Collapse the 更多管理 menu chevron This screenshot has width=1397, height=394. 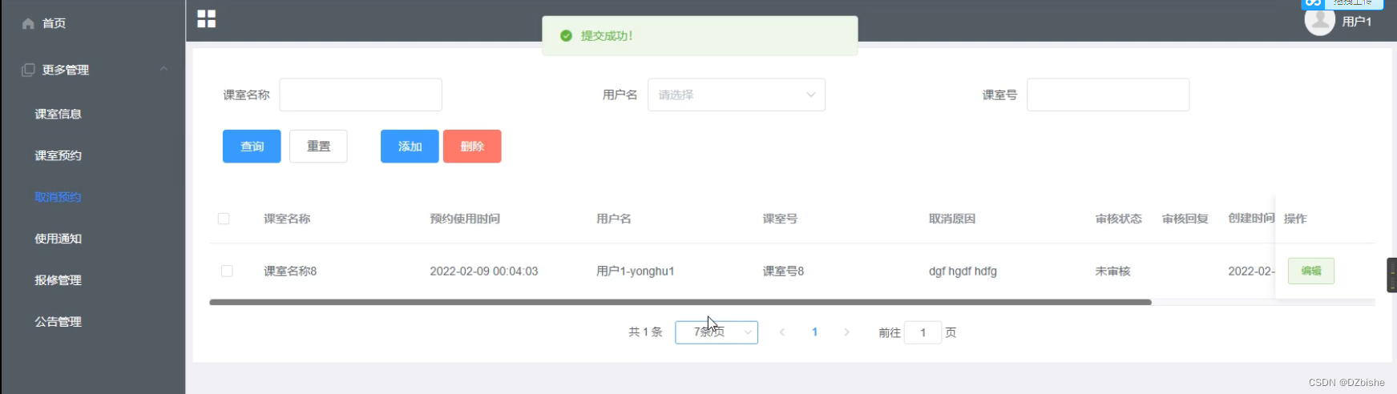[164, 69]
